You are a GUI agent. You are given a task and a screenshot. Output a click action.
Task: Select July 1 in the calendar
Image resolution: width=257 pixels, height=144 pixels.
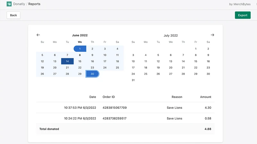coord(196,49)
